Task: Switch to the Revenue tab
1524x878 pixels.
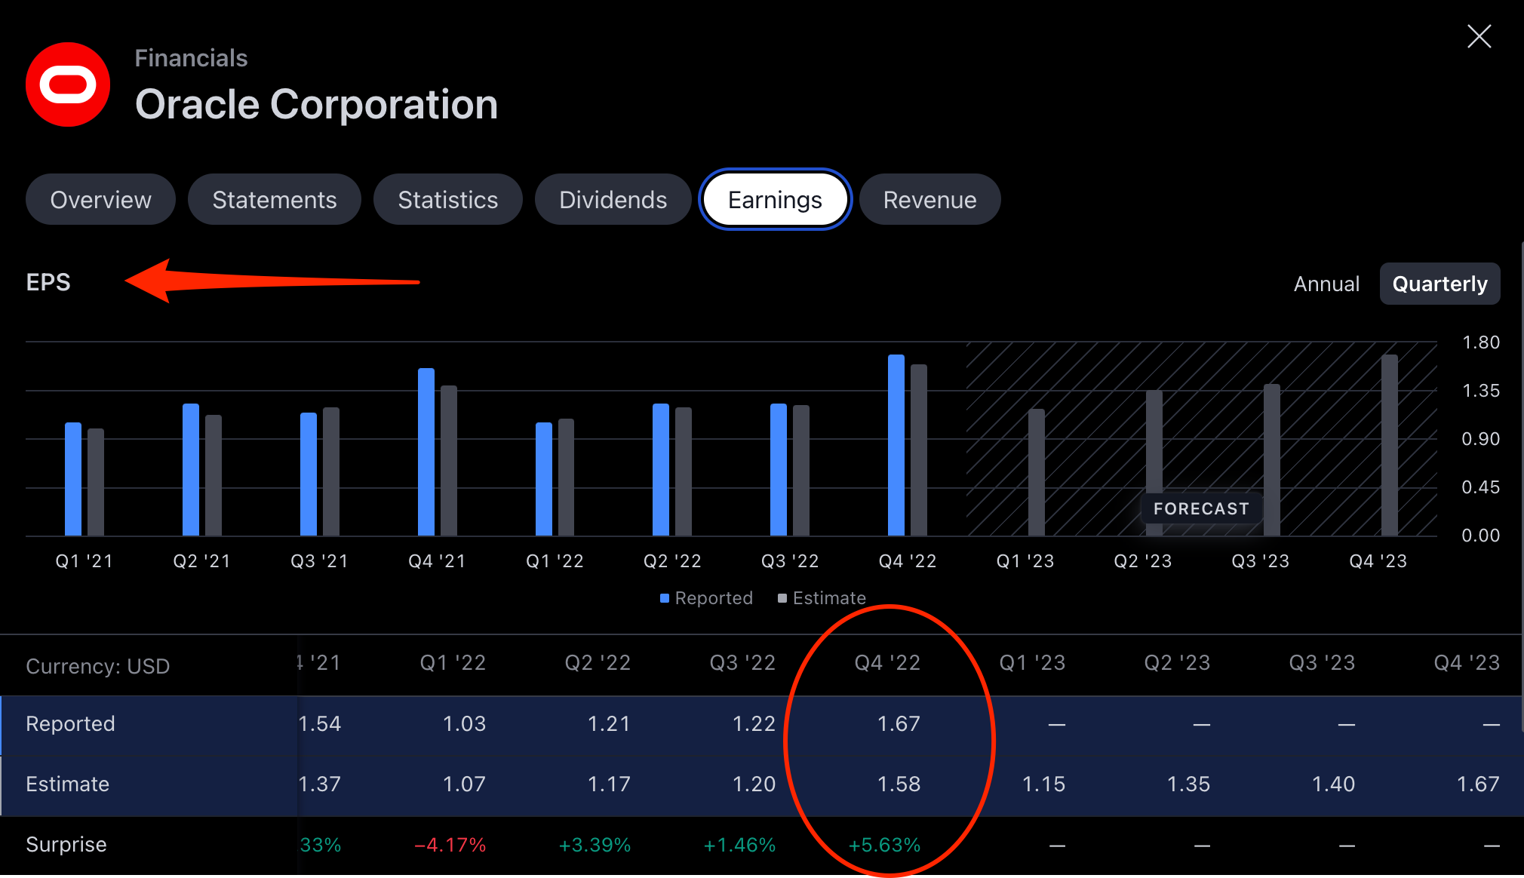Action: [929, 200]
